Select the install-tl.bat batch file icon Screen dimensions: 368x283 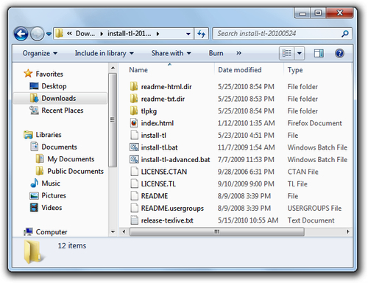pyautogui.click(x=134, y=147)
